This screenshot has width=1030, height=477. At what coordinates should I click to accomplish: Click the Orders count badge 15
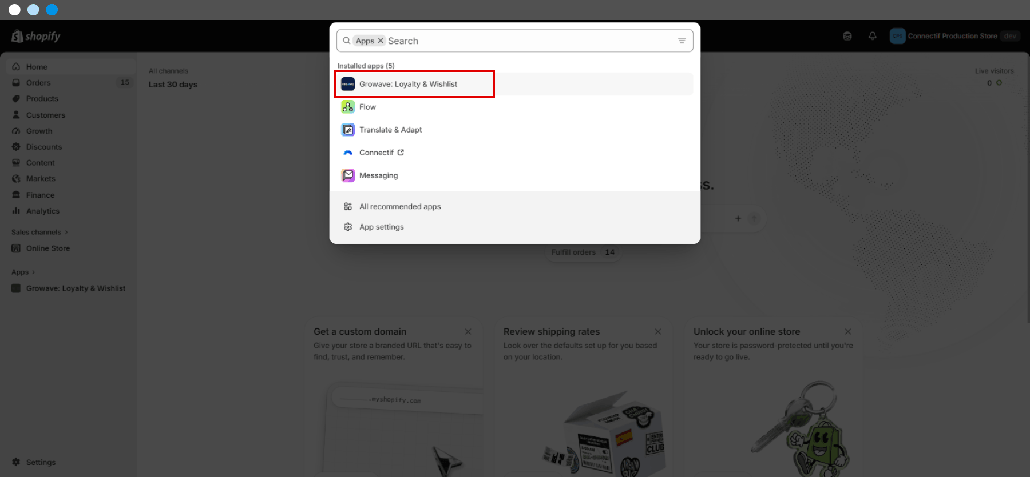125,83
